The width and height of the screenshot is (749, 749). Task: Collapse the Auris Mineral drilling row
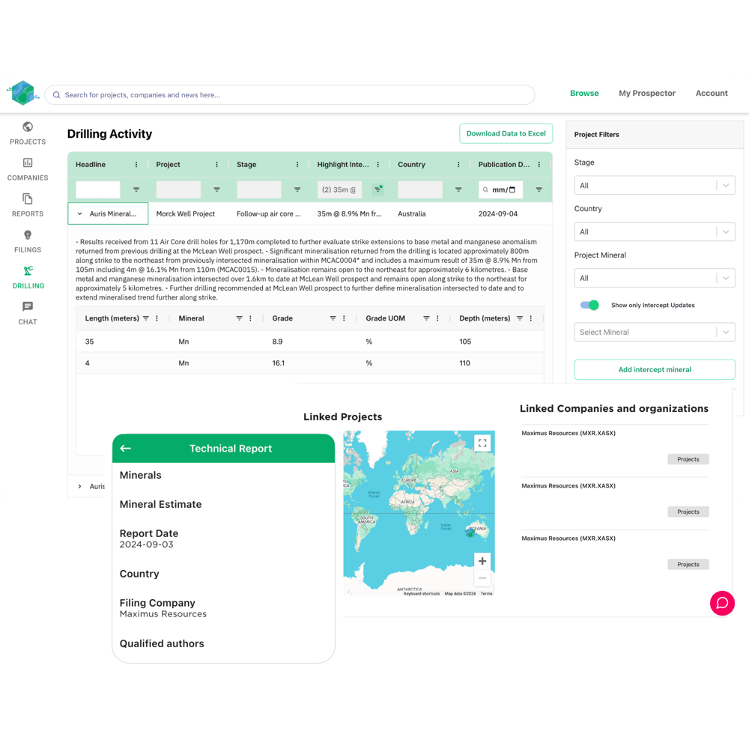[x=79, y=213]
